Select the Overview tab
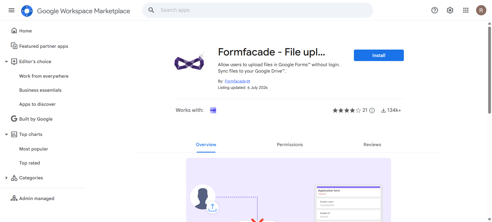 tap(206, 145)
